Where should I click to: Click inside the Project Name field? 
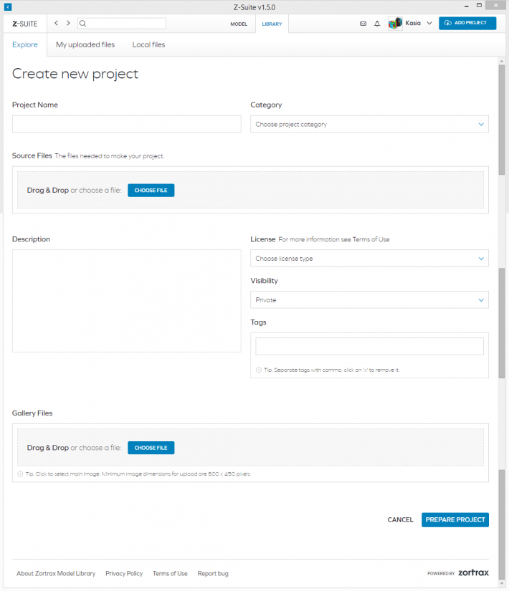(127, 124)
